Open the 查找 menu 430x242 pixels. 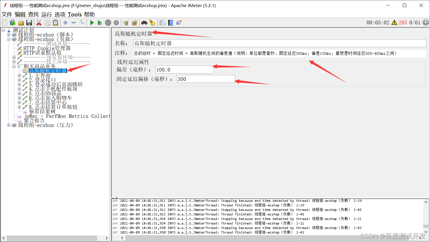[33, 14]
